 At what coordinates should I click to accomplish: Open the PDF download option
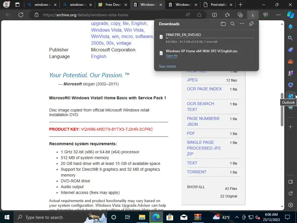tap(191, 133)
